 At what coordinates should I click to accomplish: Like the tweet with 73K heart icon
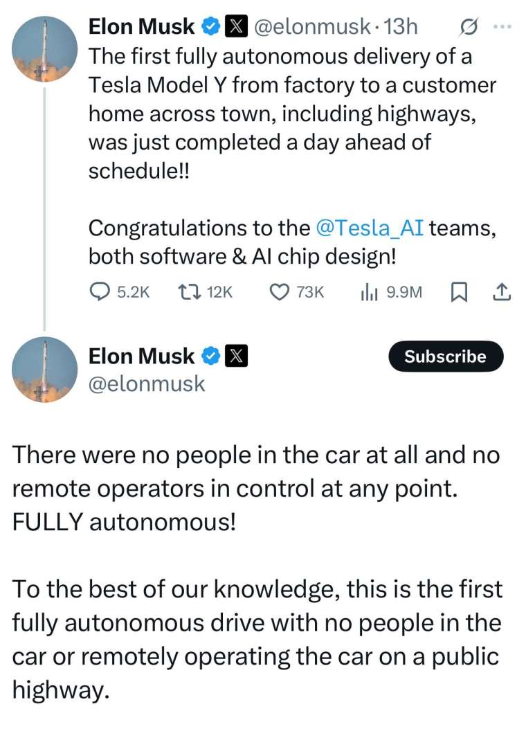[x=280, y=292]
